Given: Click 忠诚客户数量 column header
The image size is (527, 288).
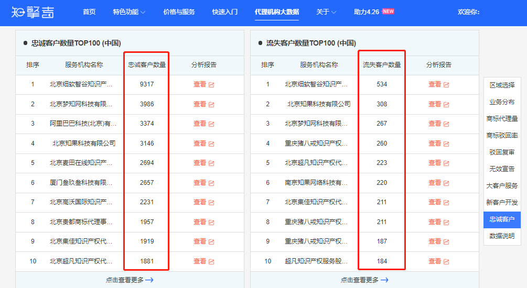Looking at the screenshot, I should [147, 65].
